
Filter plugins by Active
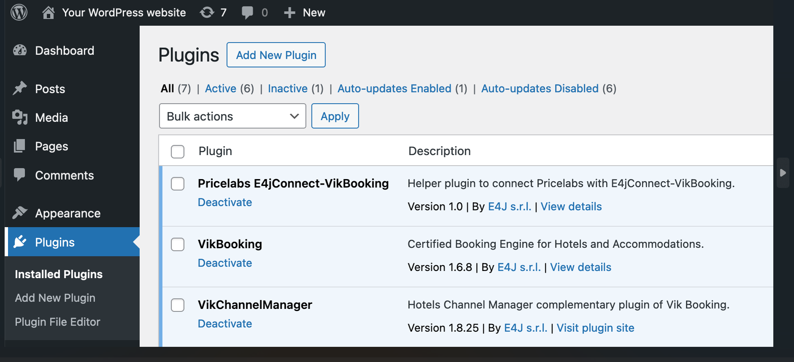coord(221,88)
